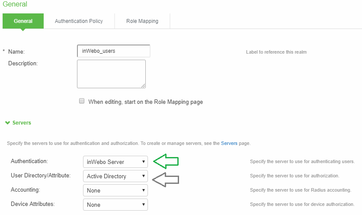The height and width of the screenshot is (215, 362).
Task: Open the Authentication server dropdown
Action: [x=115, y=162]
